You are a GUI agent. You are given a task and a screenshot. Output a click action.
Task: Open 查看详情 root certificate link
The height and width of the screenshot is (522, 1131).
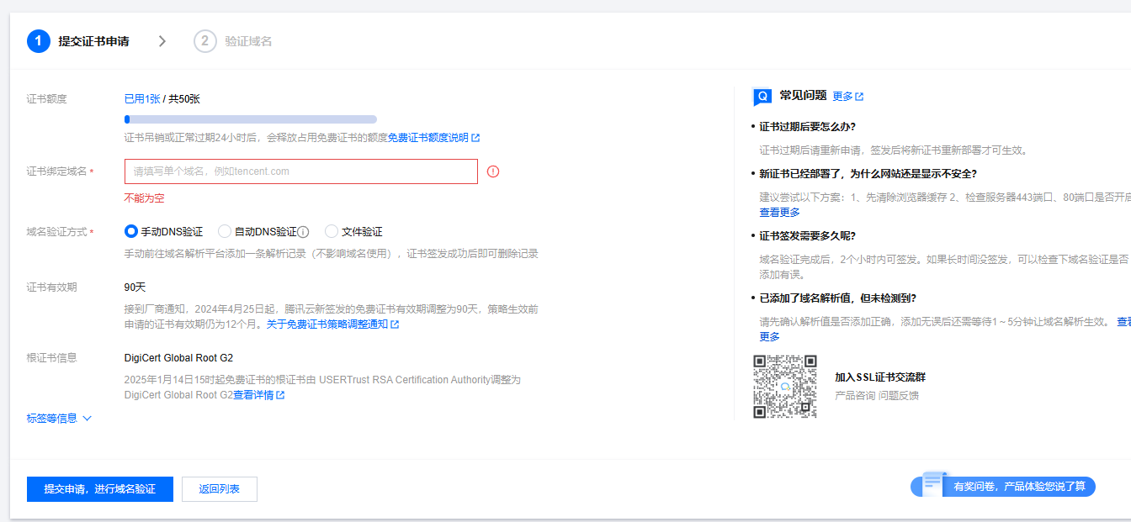pyautogui.click(x=253, y=395)
